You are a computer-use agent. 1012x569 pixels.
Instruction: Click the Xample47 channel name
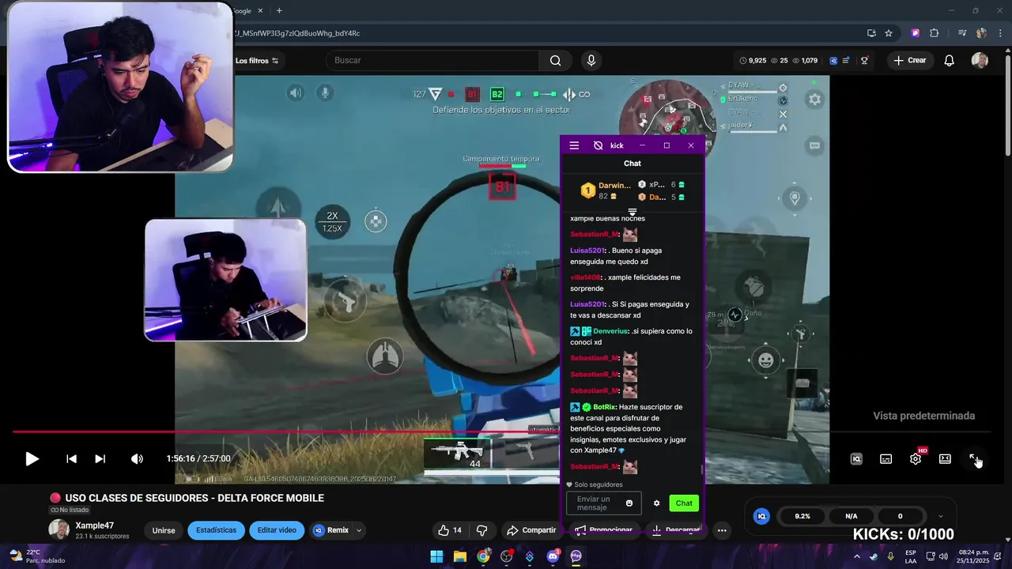point(94,526)
